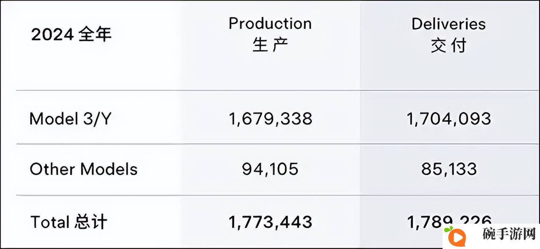The image size is (540, 249).
Task: Click Model 3/Y deliveries value 1,704,093
Action: [449, 119]
